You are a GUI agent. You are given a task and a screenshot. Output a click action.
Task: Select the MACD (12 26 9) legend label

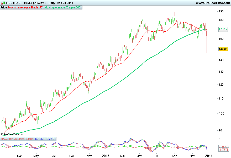[45, 139]
